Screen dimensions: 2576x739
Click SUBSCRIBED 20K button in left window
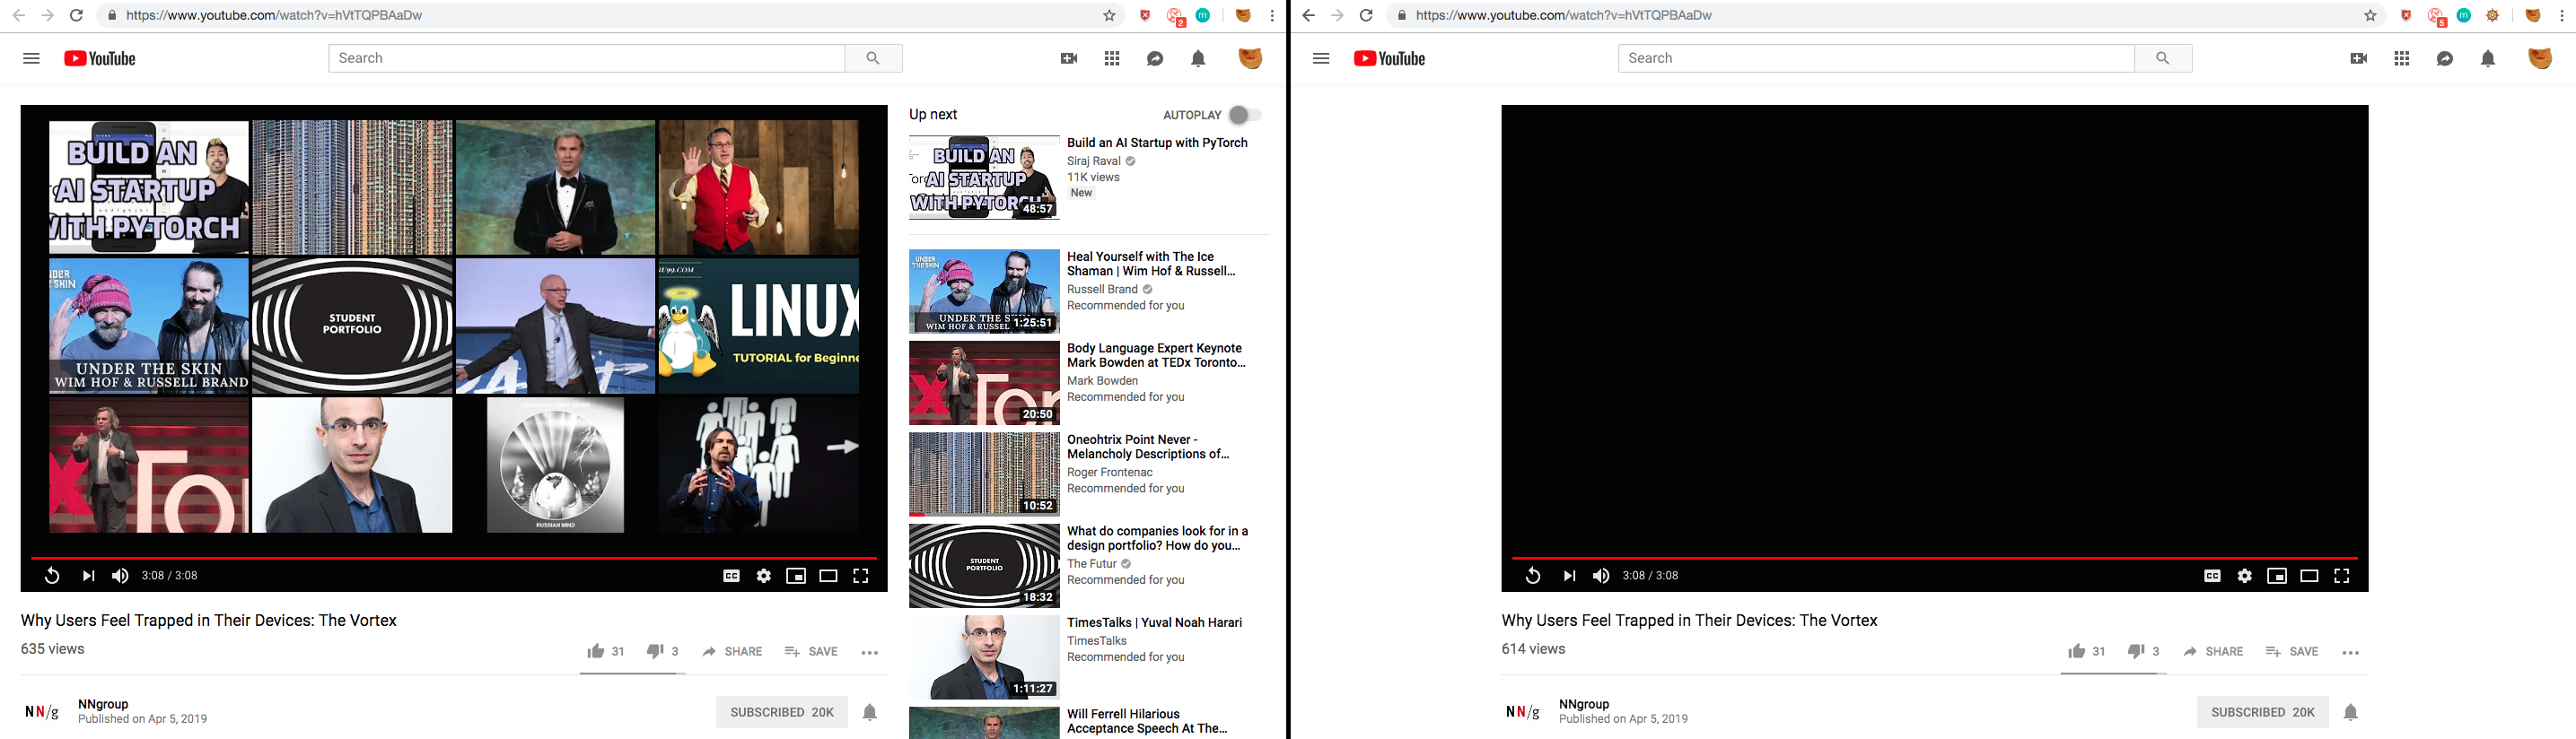click(x=782, y=712)
